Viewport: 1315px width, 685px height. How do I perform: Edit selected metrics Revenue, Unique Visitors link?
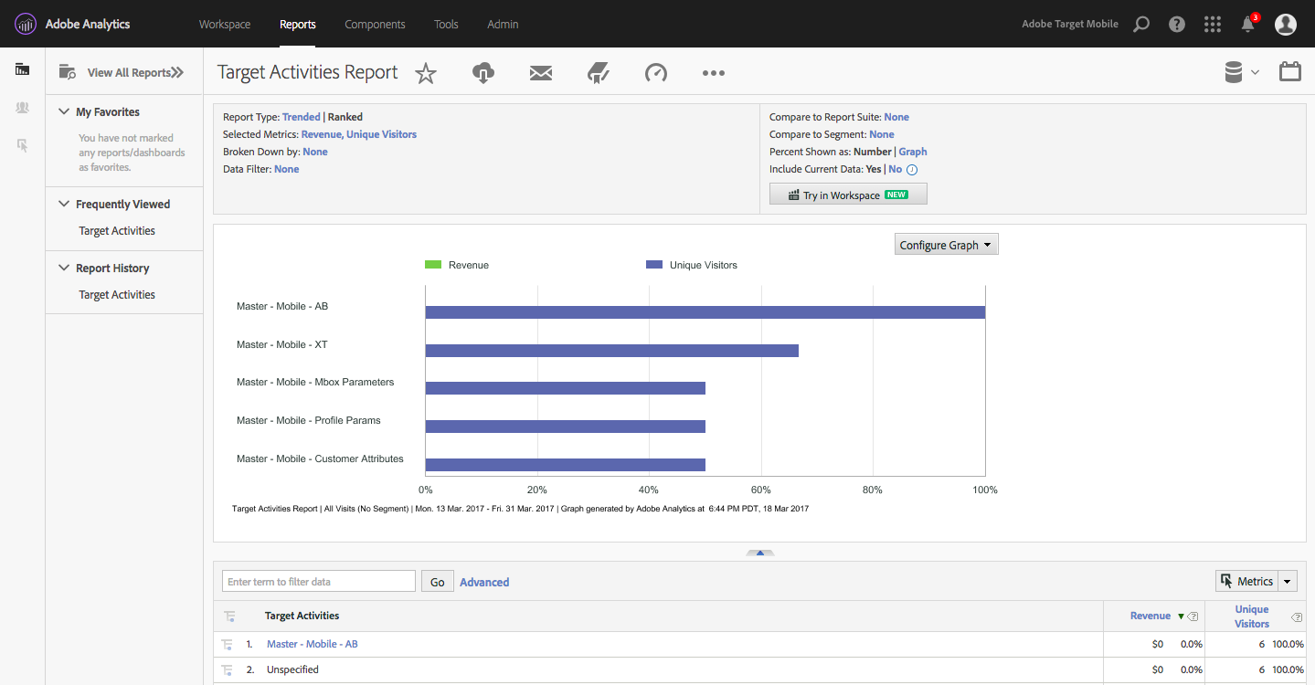[359, 134]
